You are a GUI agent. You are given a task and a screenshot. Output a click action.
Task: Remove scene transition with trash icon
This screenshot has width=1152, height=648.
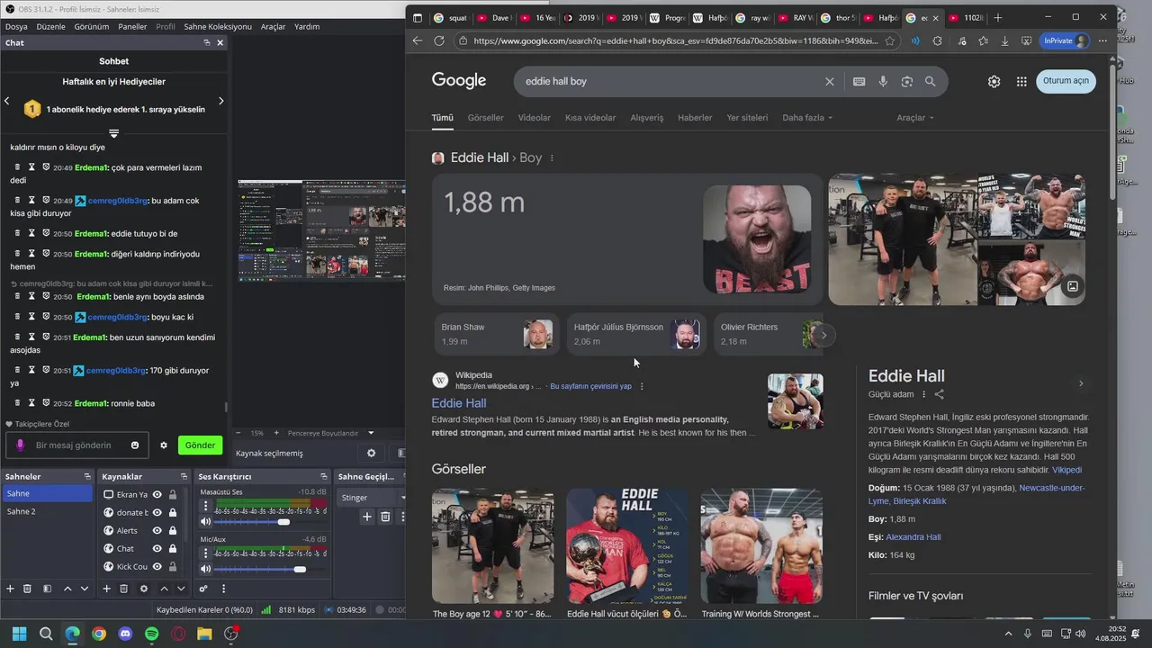pos(385,517)
